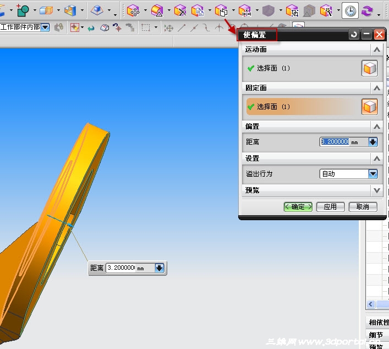Click the crosshair with undo arrow icon
Image resolution: width=389 pixels, height=349 pixels.
click(x=117, y=28)
